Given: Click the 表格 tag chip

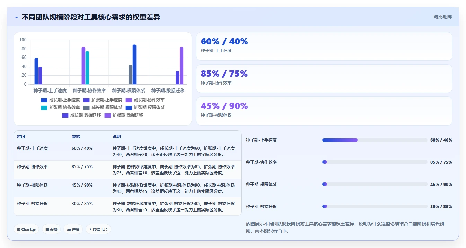Looking at the screenshot, I should tap(51, 229).
